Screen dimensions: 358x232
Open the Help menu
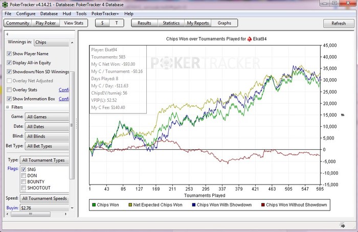point(129,14)
